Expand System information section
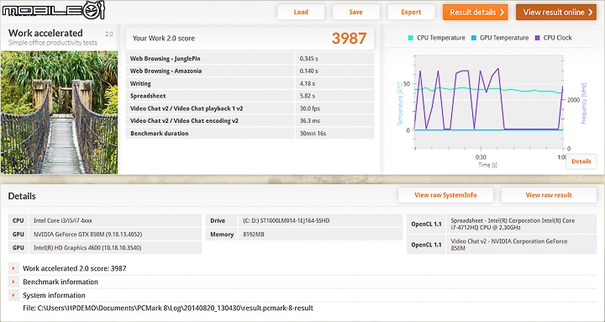This screenshot has height=322, width=605. click(13, 295)
